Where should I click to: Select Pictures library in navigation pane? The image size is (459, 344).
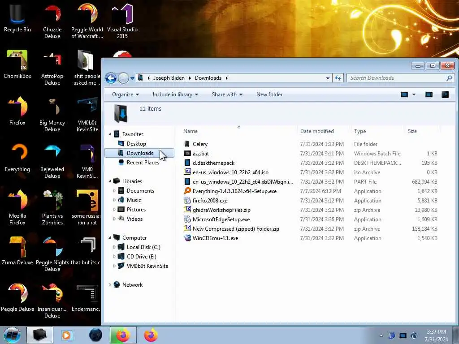136,210
